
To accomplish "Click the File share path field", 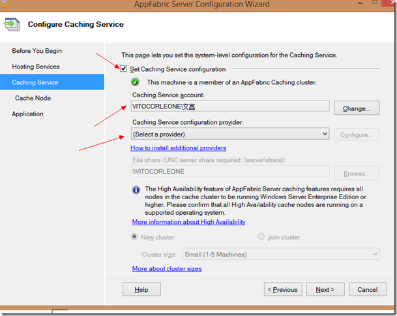I will coord(230,171).
